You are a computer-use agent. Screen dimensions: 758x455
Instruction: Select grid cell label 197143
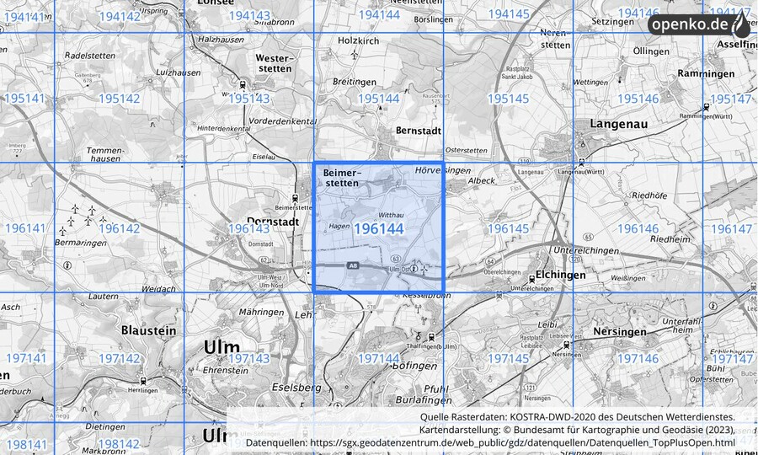(x=249, y=358)
